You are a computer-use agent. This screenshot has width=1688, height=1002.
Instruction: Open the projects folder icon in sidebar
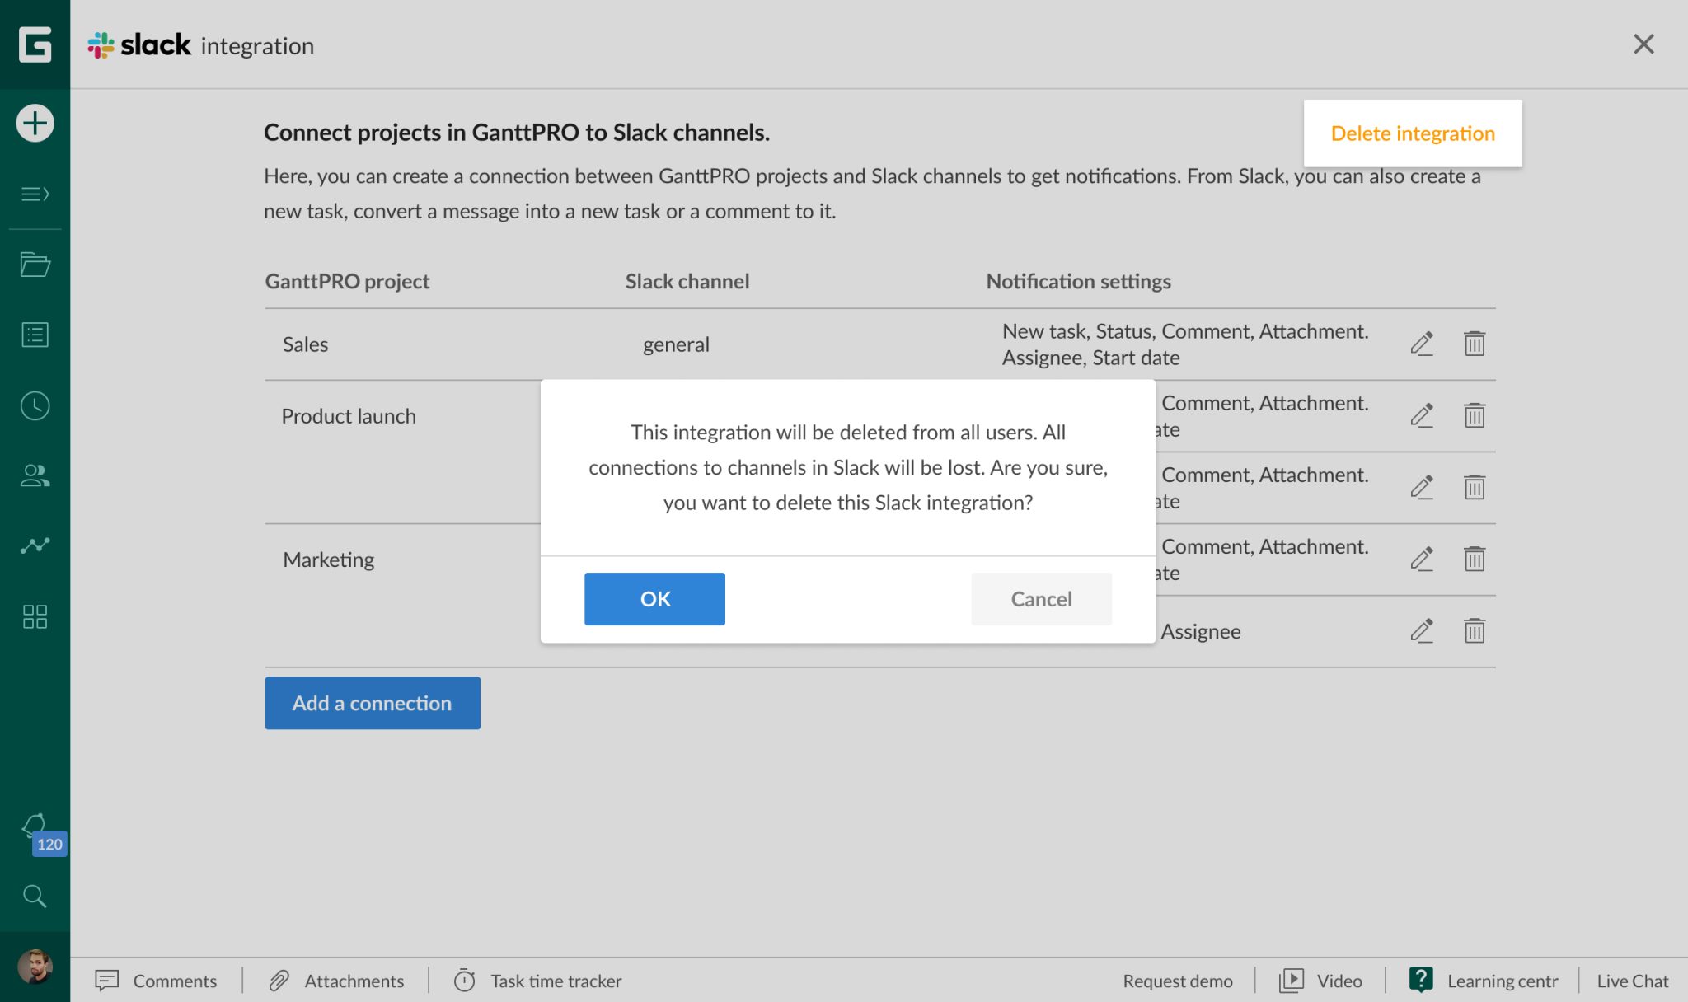(x=35, y=264)
